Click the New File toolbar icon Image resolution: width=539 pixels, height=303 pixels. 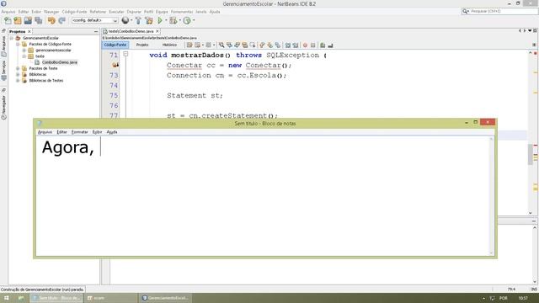click(8, 20)
